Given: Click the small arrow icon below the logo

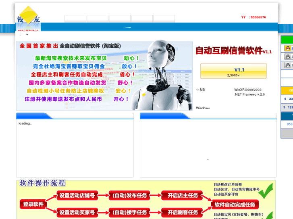Looking at the screenshot, I should (x=27, y=35).
